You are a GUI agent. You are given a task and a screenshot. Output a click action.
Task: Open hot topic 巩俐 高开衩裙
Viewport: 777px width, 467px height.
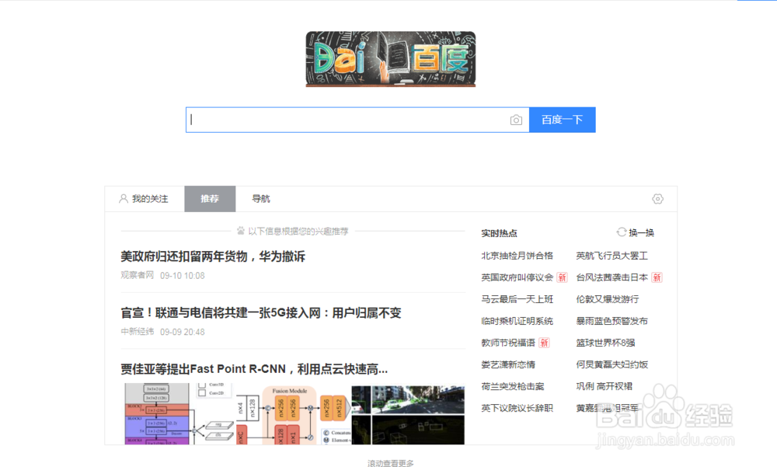coord(604,387)
